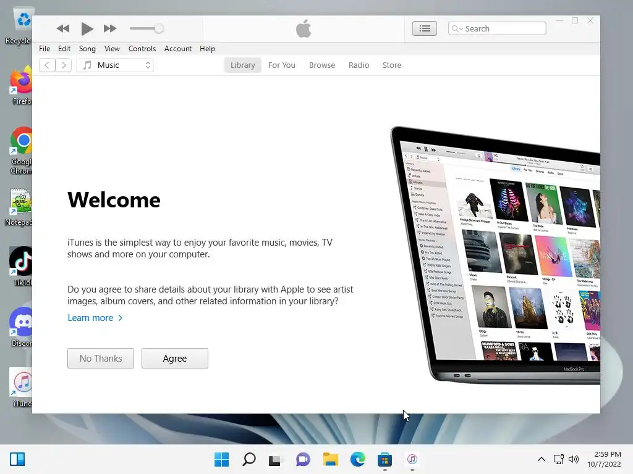Minimize the iTunes window
The image size is (633, 474).
tap(559, 20)
